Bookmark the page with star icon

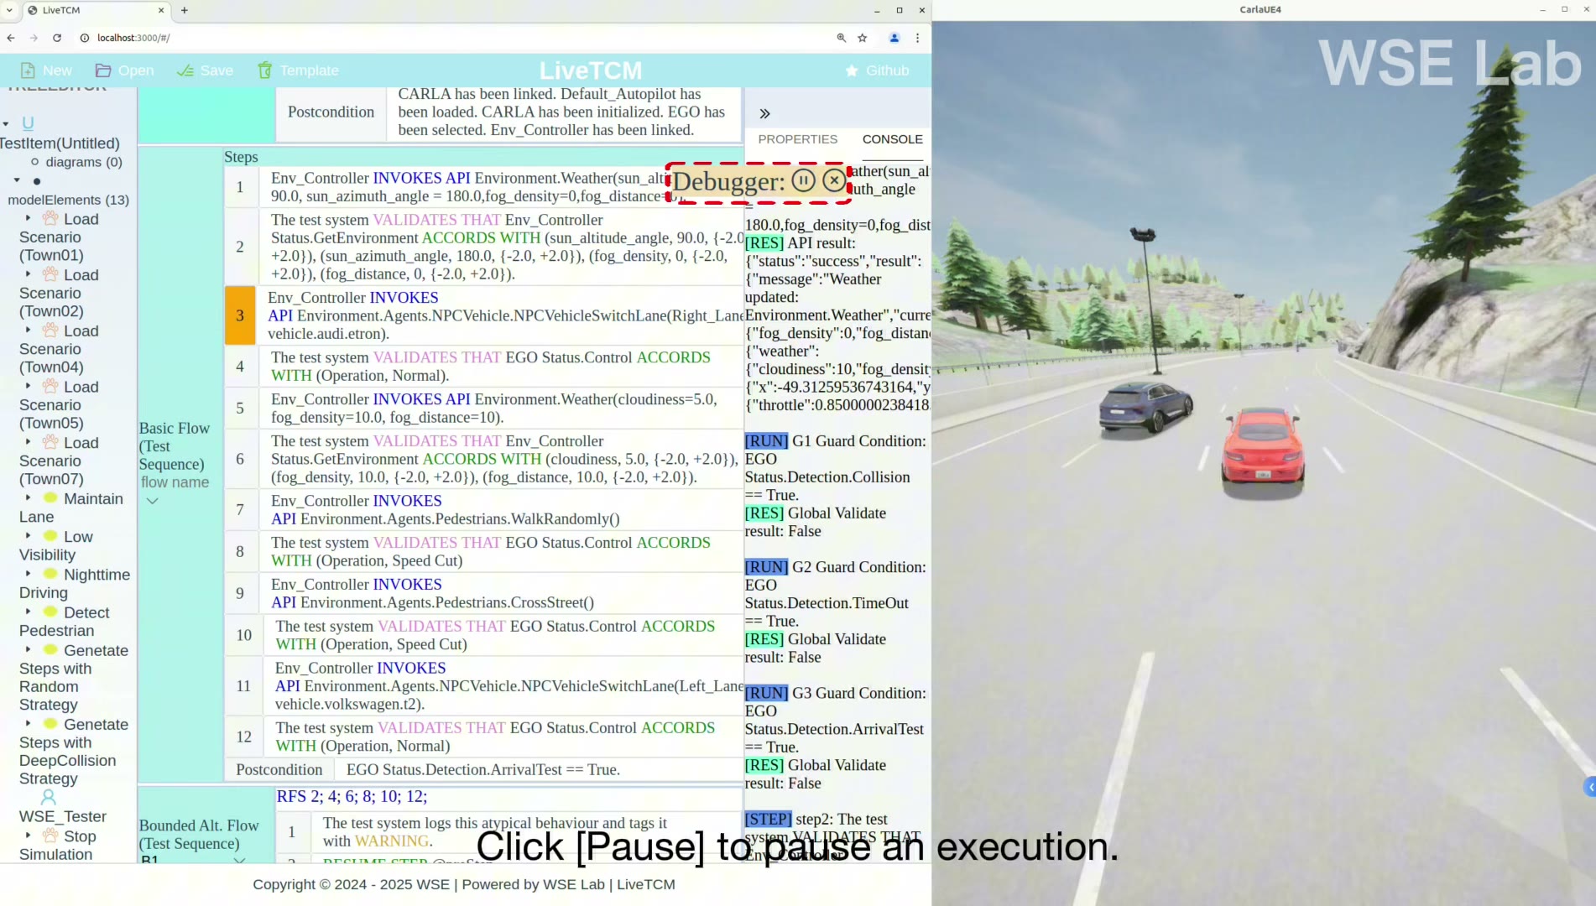pos(863,38)
